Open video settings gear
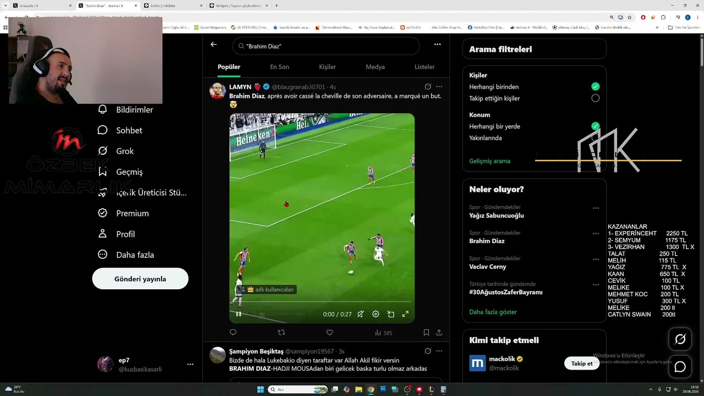The height and width of the screenshot is (396, 704). (x=376, y=314)
